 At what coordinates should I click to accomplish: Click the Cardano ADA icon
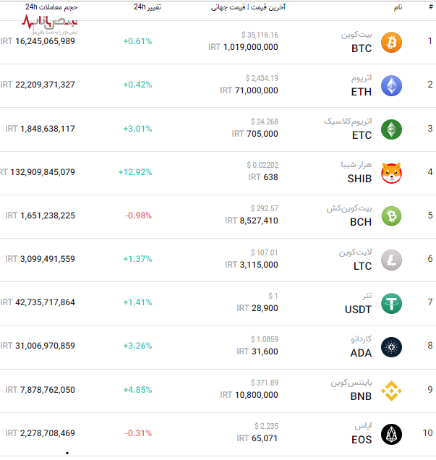point(391,346)
